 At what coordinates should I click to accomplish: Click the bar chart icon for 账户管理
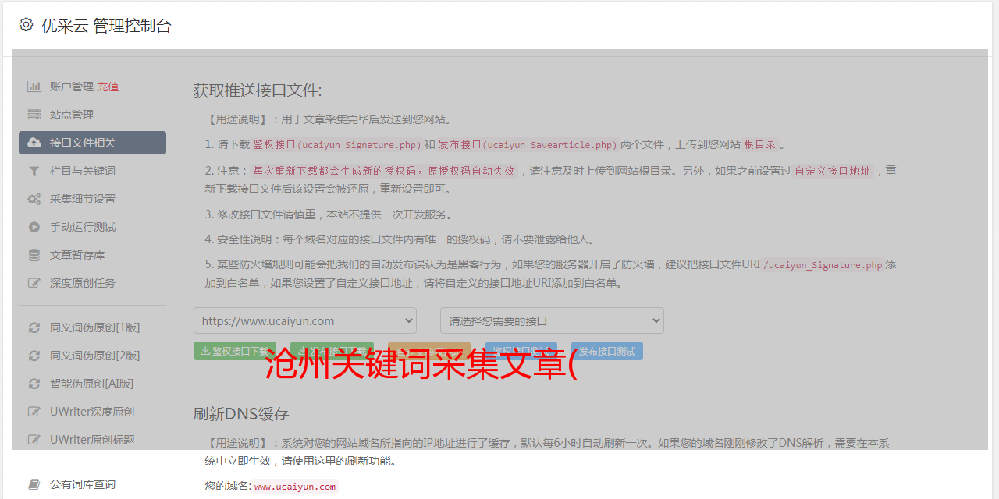(34, 87)
